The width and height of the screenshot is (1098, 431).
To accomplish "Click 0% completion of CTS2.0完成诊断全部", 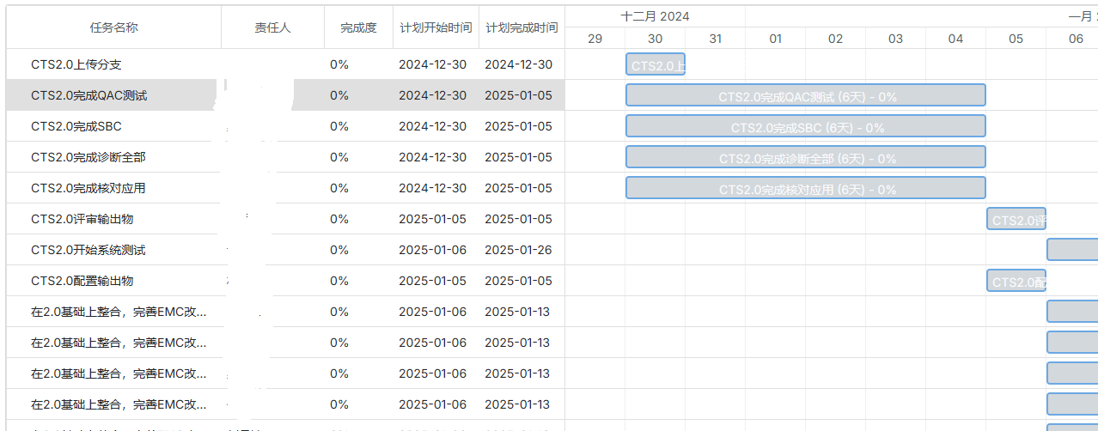I will coord(339,157).
